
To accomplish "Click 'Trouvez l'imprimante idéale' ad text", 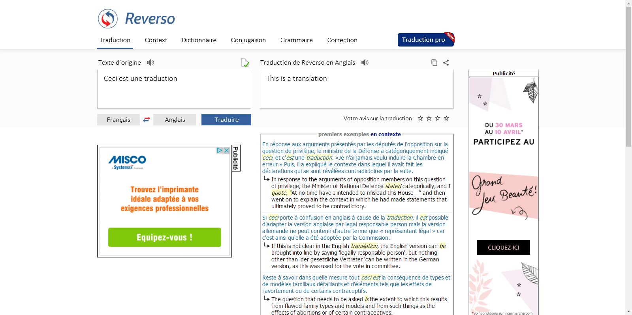I will [x=165, y=199].
